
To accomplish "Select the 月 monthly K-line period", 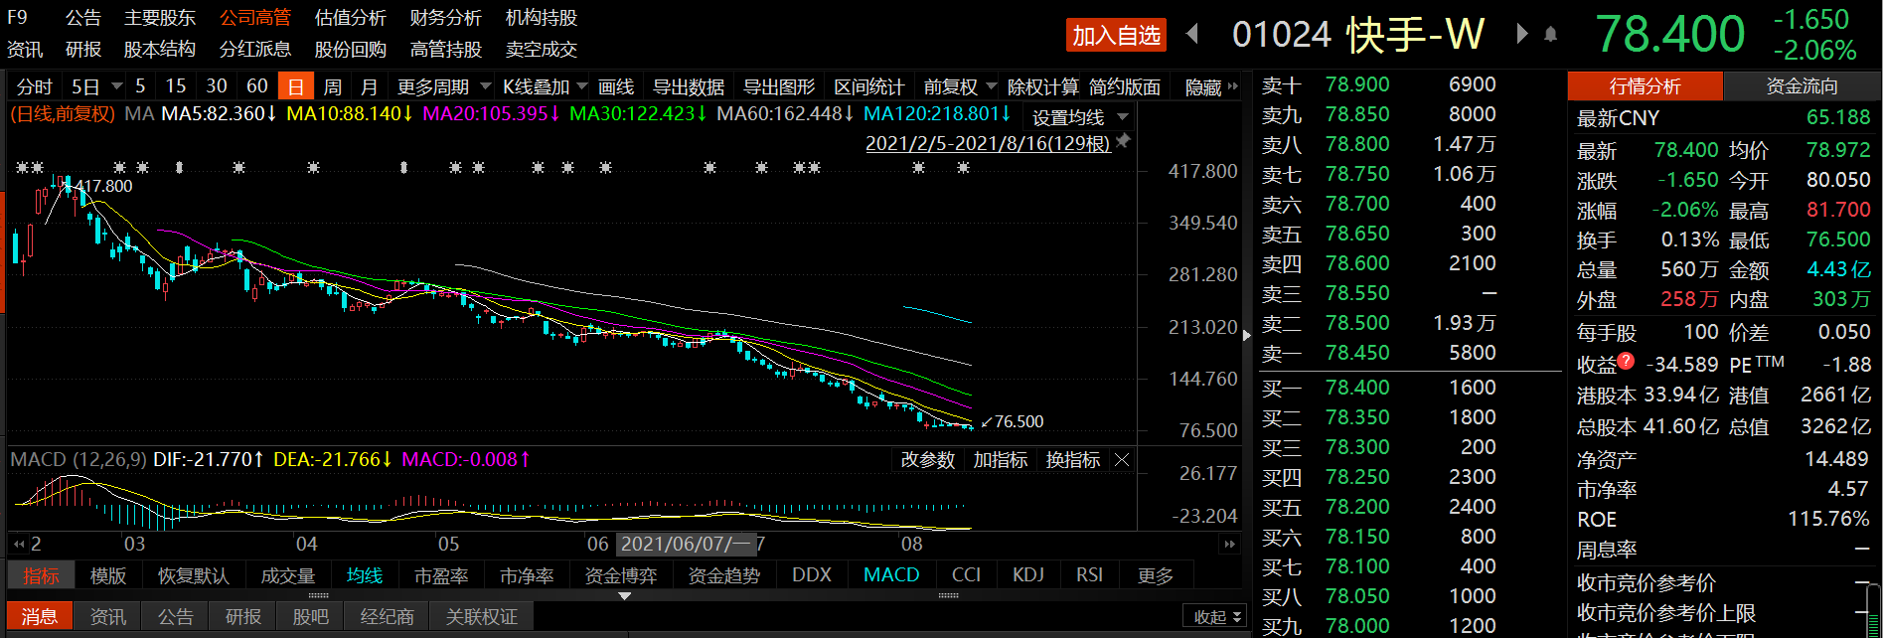I will click(370, 86).
